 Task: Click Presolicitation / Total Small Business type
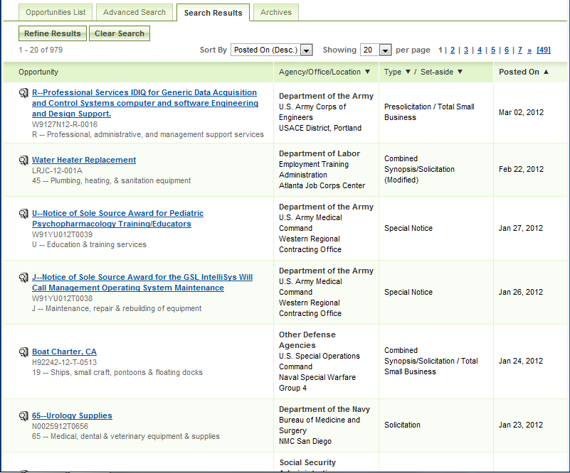429,112
